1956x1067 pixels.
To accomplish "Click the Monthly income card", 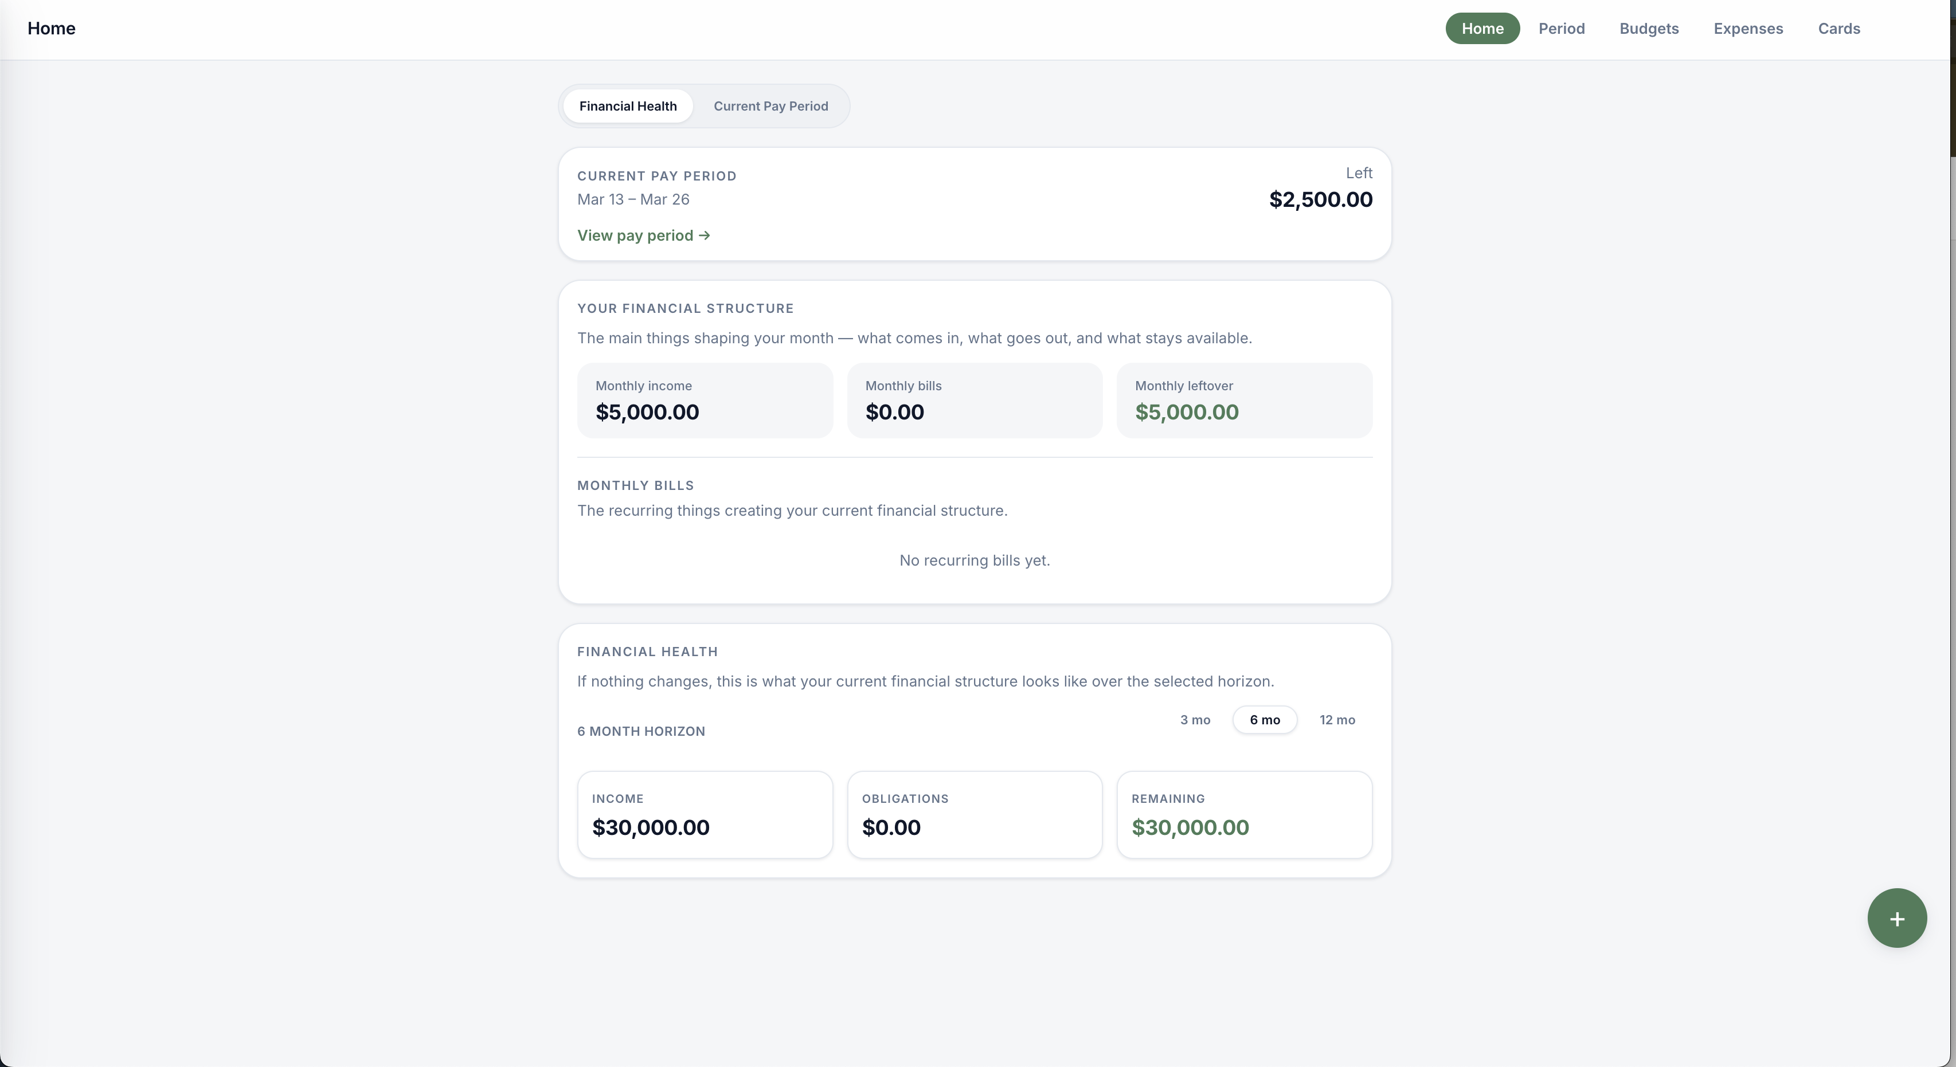I will pos(705,400).
